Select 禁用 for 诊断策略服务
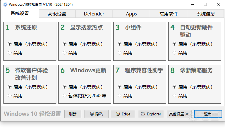 [180, 96]
